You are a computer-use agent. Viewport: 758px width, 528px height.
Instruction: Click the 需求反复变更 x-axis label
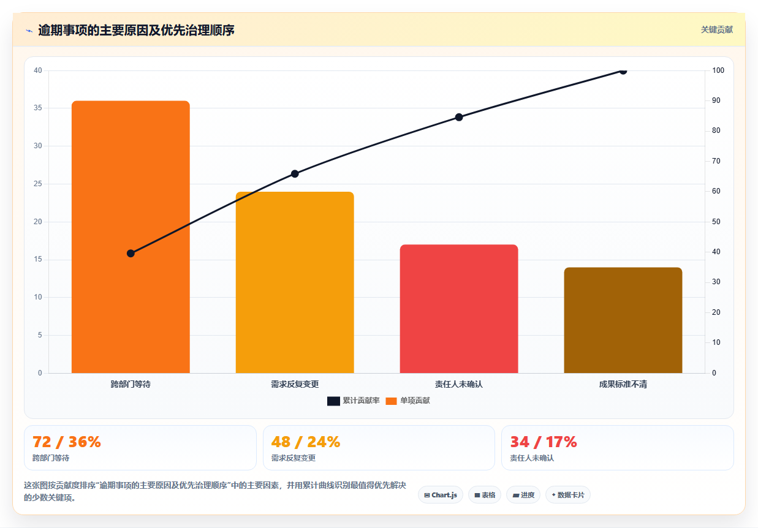pyautogui.click(x=295, y=385)
